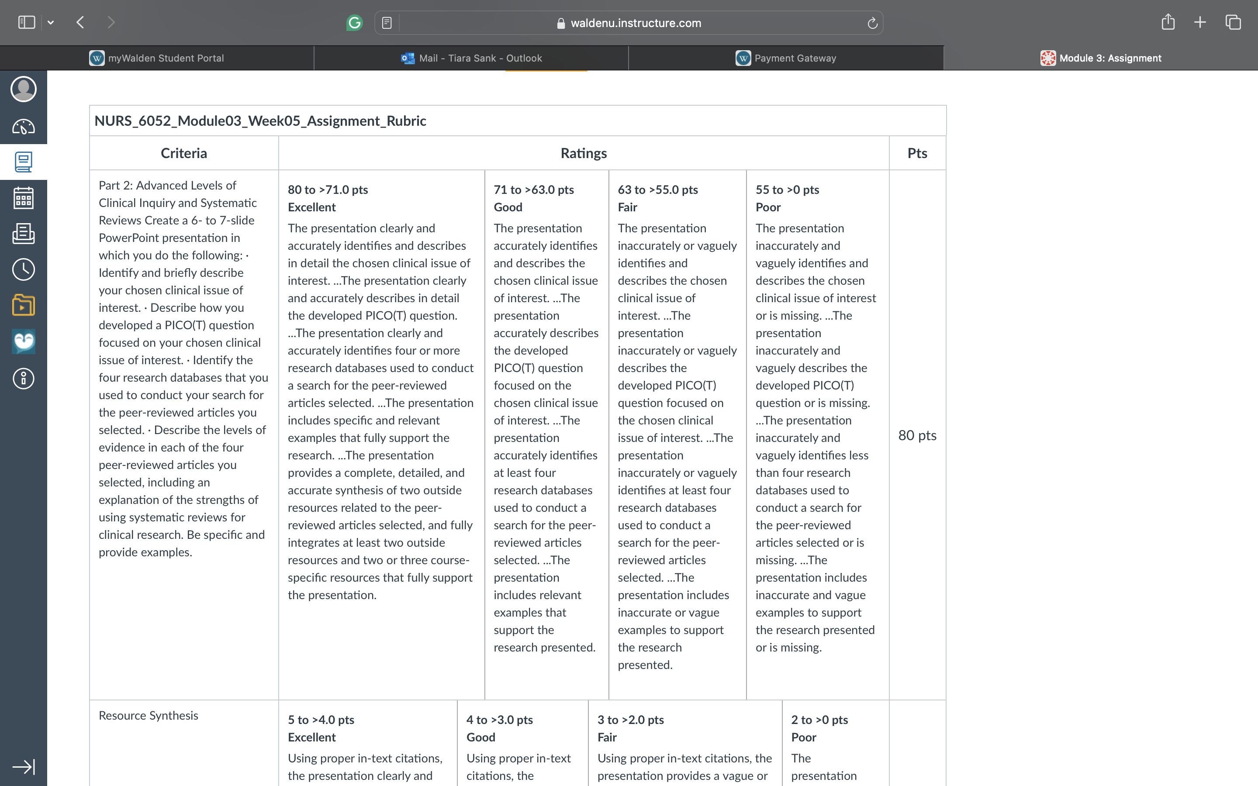This screenshot has height=786, width=1258.
Task: Open the Calendar icon in sidebar
Action: pyautogui.click(x=24, y=198)
